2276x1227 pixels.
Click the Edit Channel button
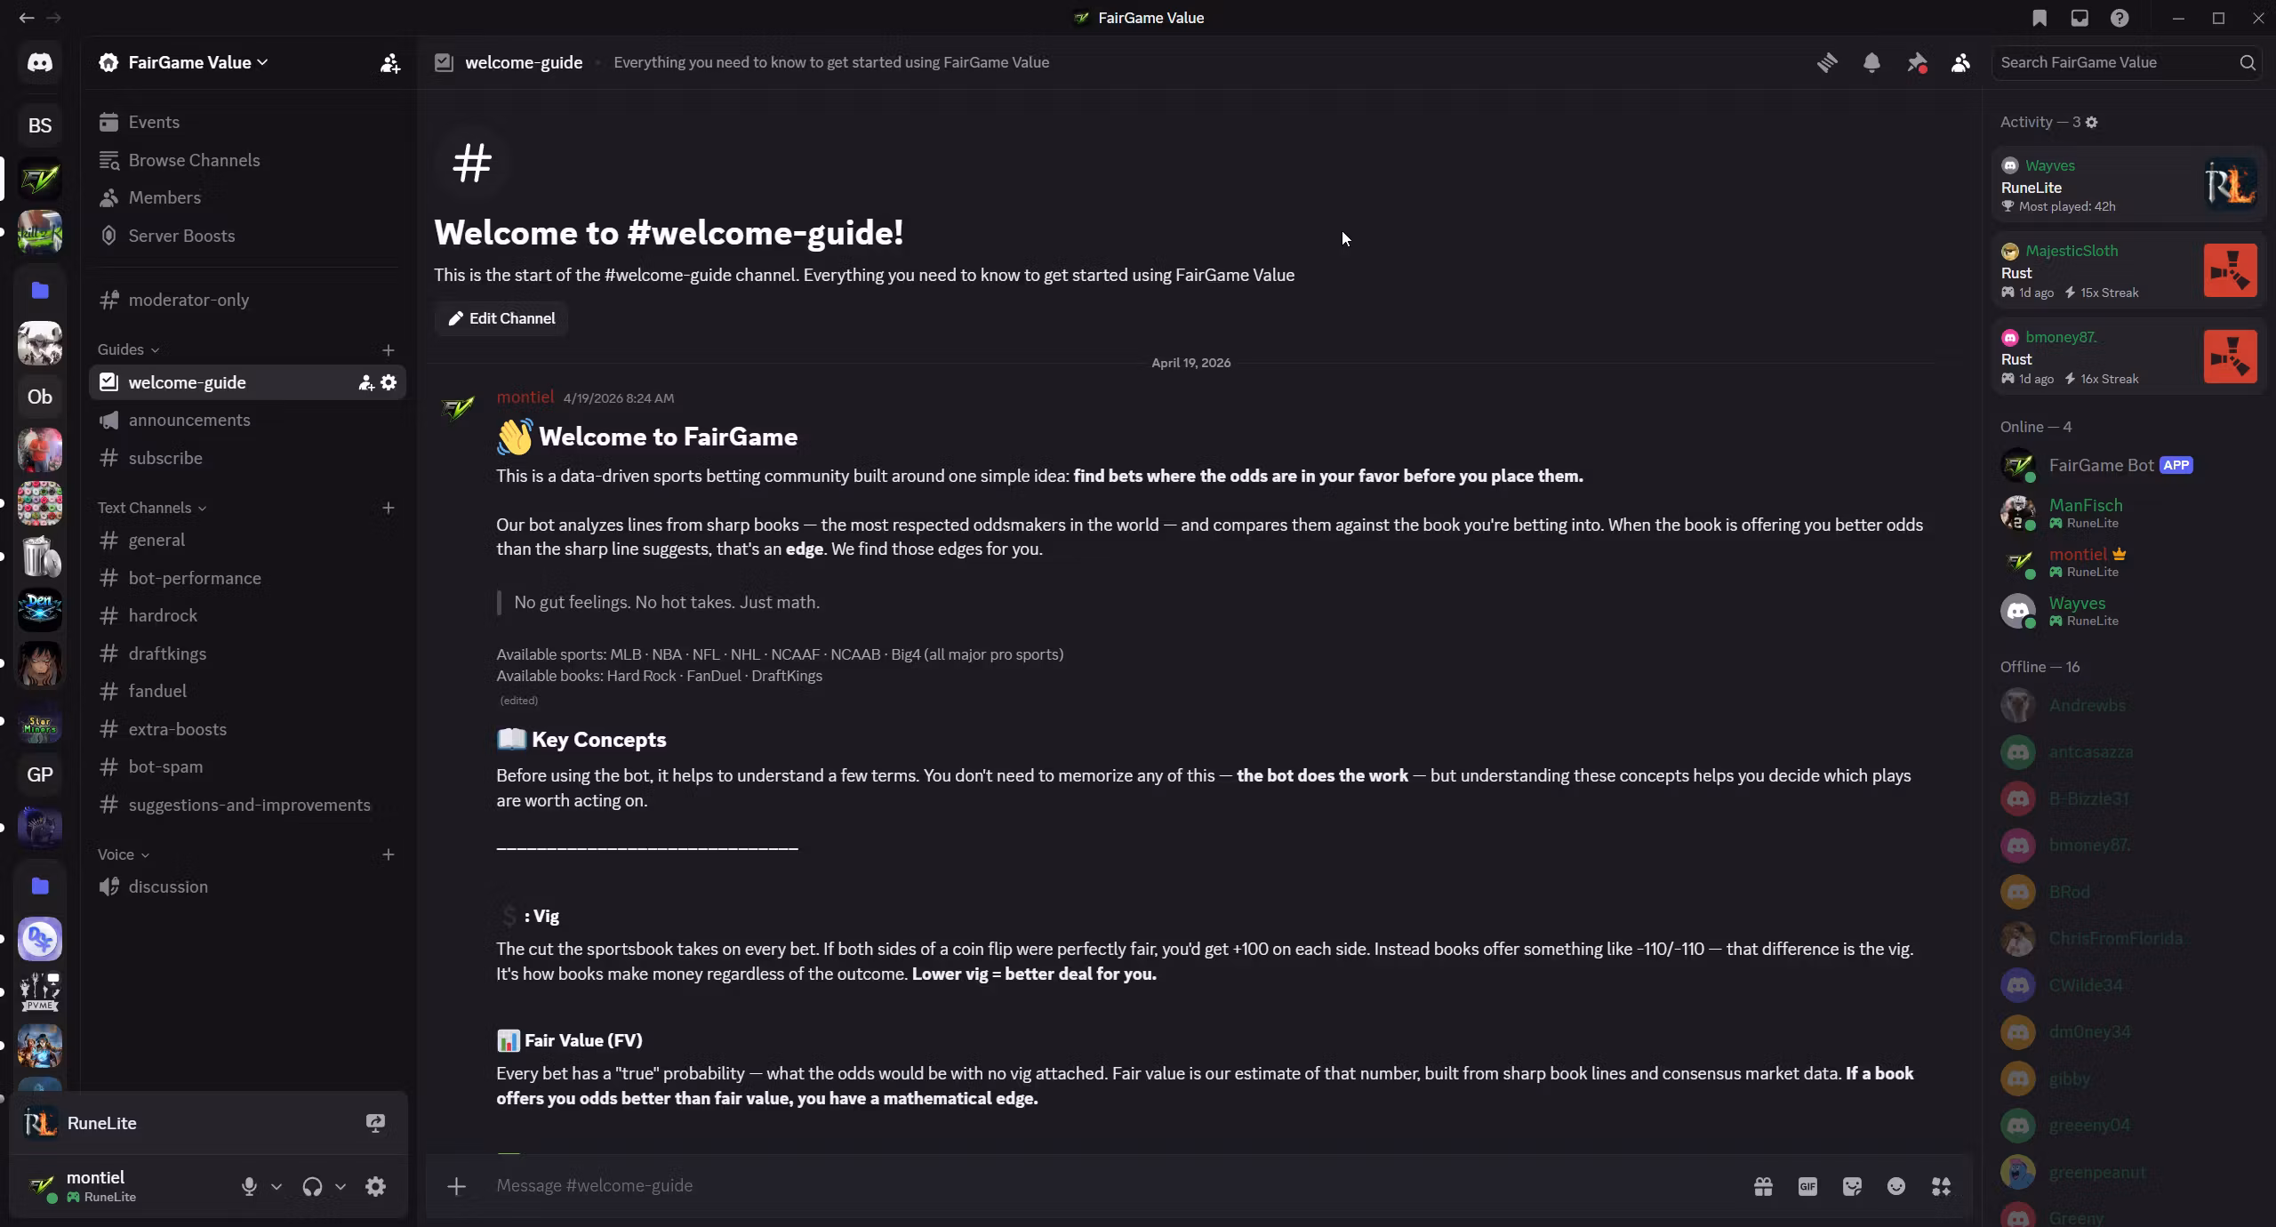pos(501,318)
